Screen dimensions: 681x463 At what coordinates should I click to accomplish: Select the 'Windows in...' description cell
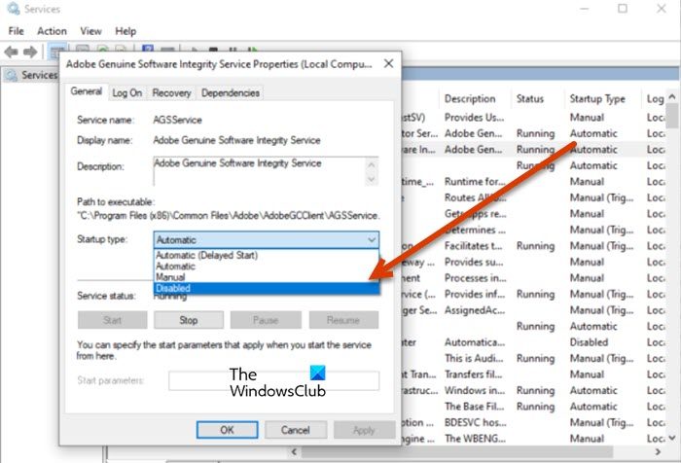tap(475, 390)
